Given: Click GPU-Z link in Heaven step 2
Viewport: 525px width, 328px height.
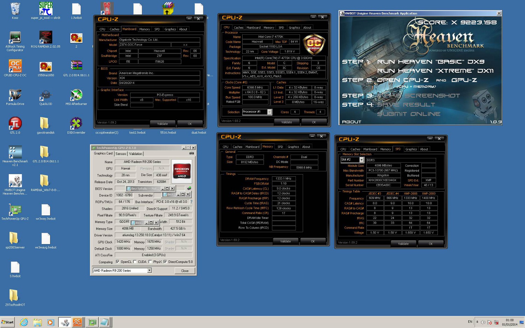Looking at the screenshot, I should (464, 80).
